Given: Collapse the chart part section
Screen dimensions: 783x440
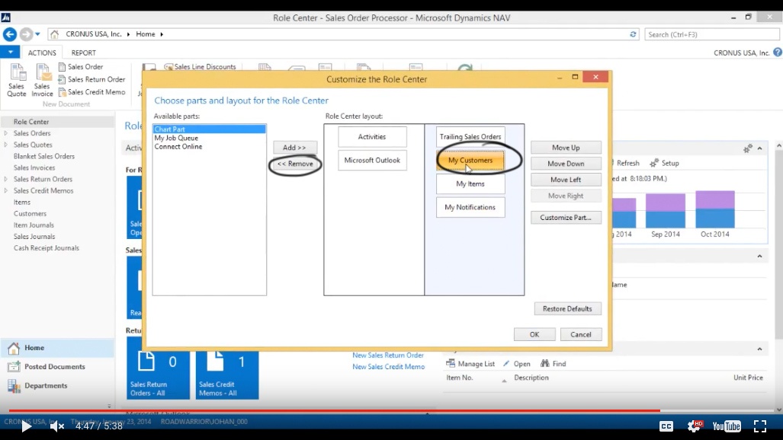Looking at the screenshot, I should 759,148.
